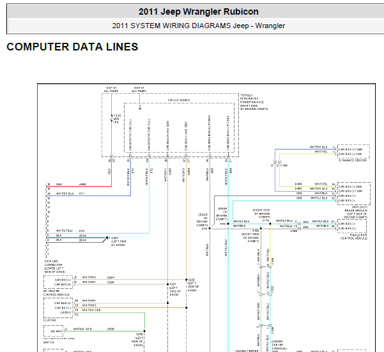
Task: Click 'CAN BUS (+)' pin in Final Drive module
Action: 347,228
